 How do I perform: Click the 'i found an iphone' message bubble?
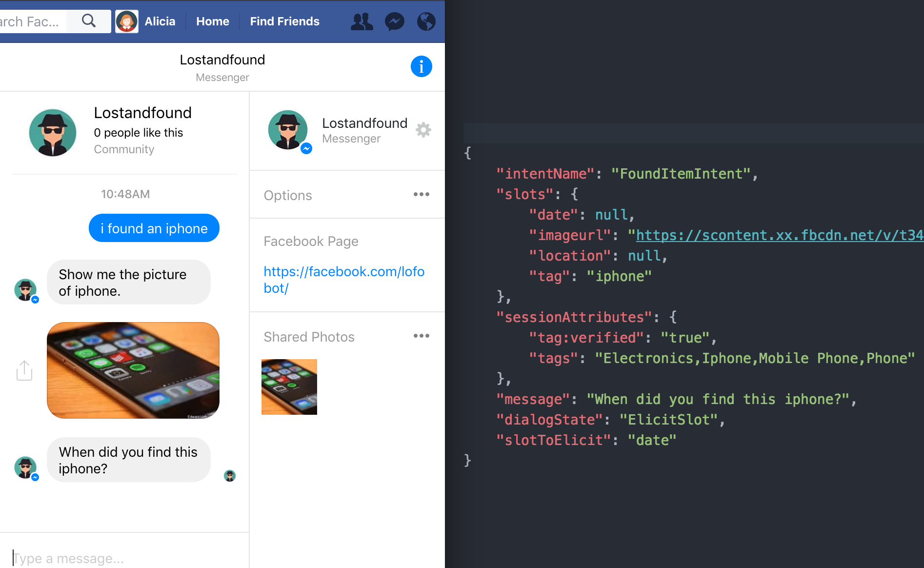(x=154, y=228)
